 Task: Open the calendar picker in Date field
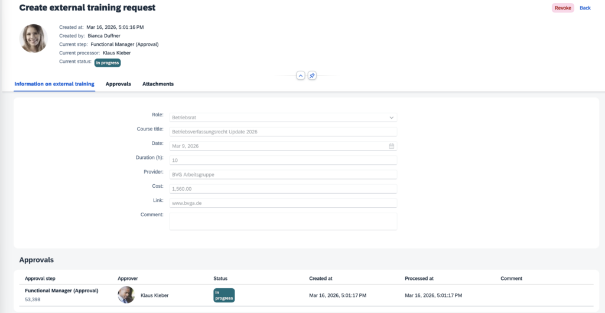tap(391, 146)
